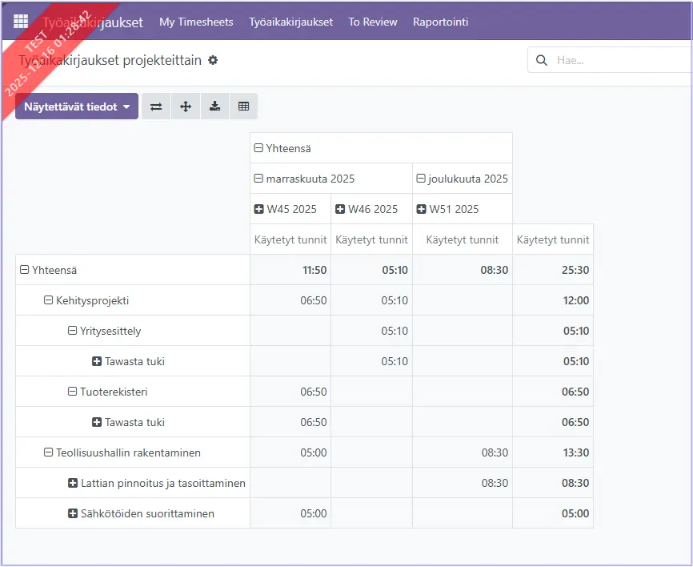Open the My Timesheets menu
Screen dimensions: 693x567
196,22
